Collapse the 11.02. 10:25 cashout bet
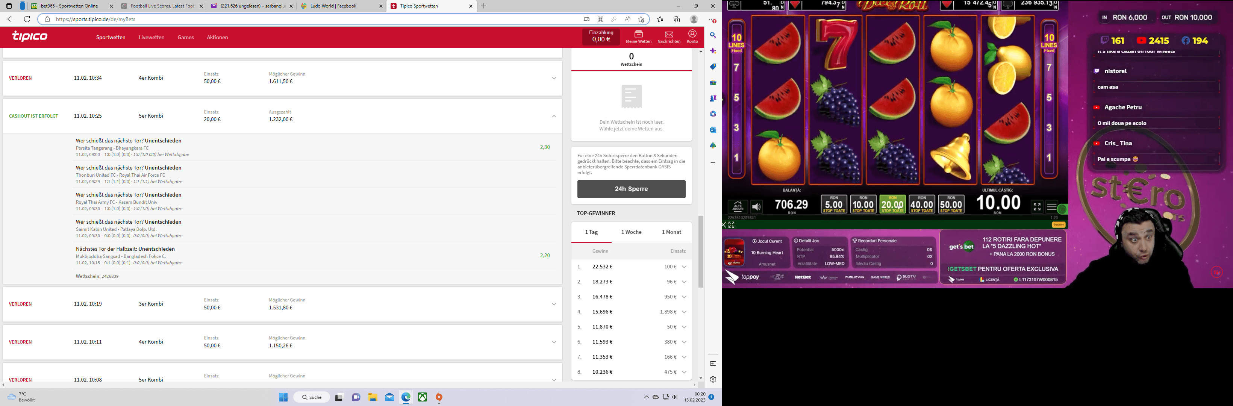This screenshot has height=406, width=1233. pyautogui.click(x=554, y=116)
